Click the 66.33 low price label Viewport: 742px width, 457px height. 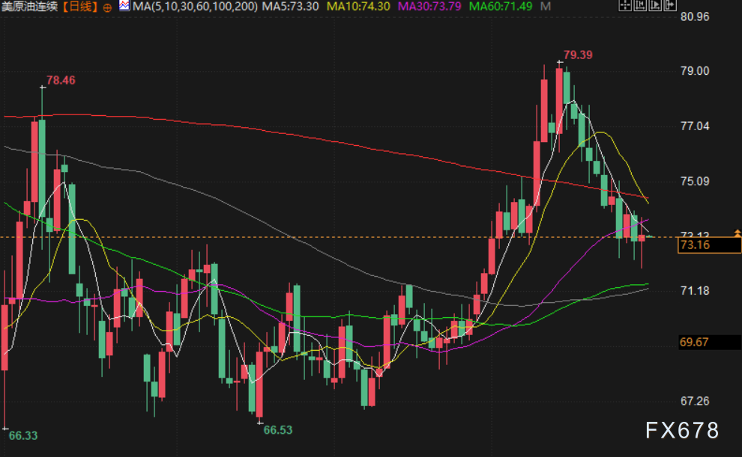(23, 436)
